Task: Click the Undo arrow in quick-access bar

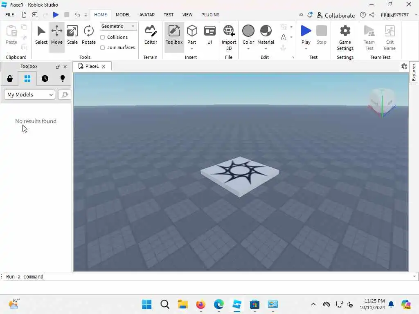Action: tap(77, 15)
